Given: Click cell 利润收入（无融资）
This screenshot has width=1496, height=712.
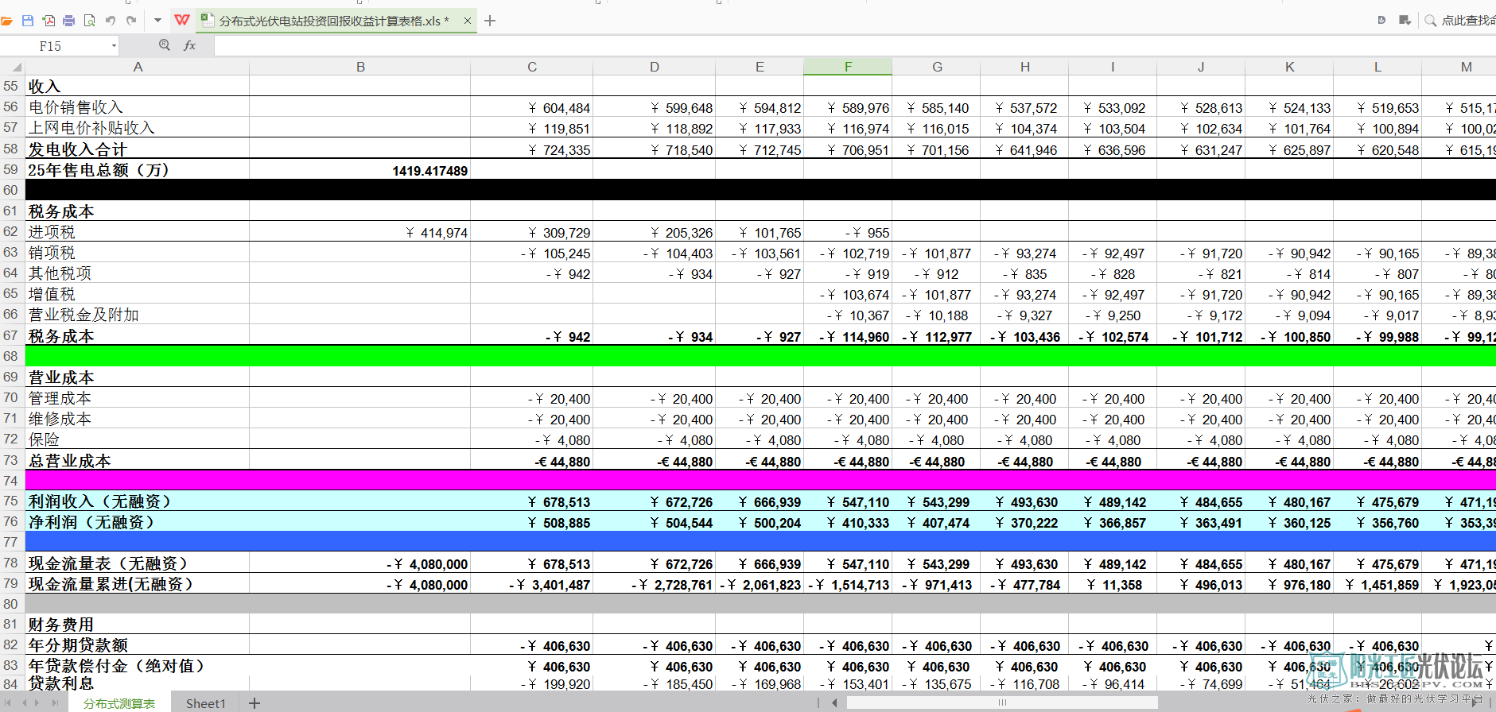Looking at the screenshot, I should [x=138, y=501].
